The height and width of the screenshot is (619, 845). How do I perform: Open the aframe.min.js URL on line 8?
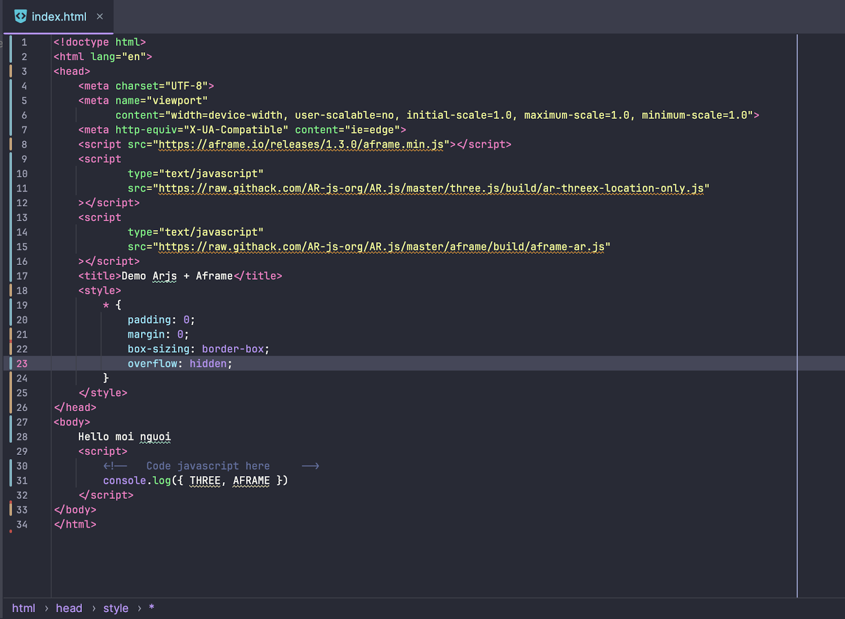(x=301, y=145)
